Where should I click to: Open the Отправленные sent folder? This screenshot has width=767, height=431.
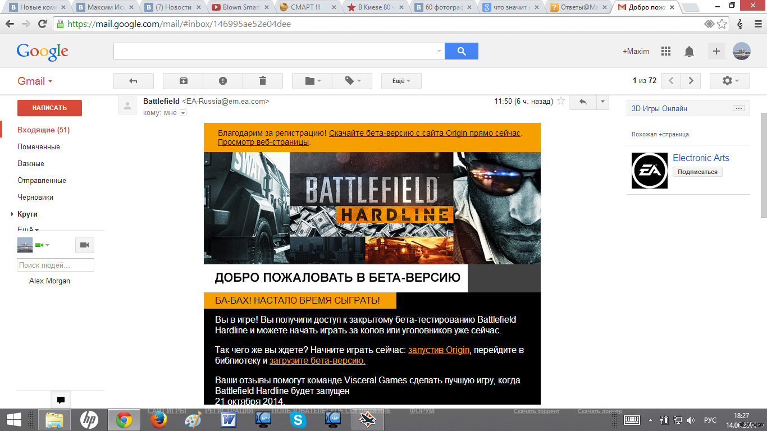[x=42, y=180]
